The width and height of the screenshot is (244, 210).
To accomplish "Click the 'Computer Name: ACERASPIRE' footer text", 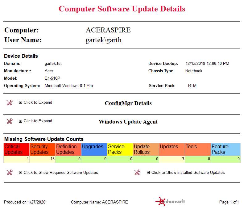I will (x=99, y=202).
